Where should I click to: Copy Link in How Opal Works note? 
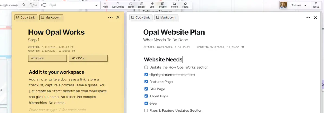(26, 17)
